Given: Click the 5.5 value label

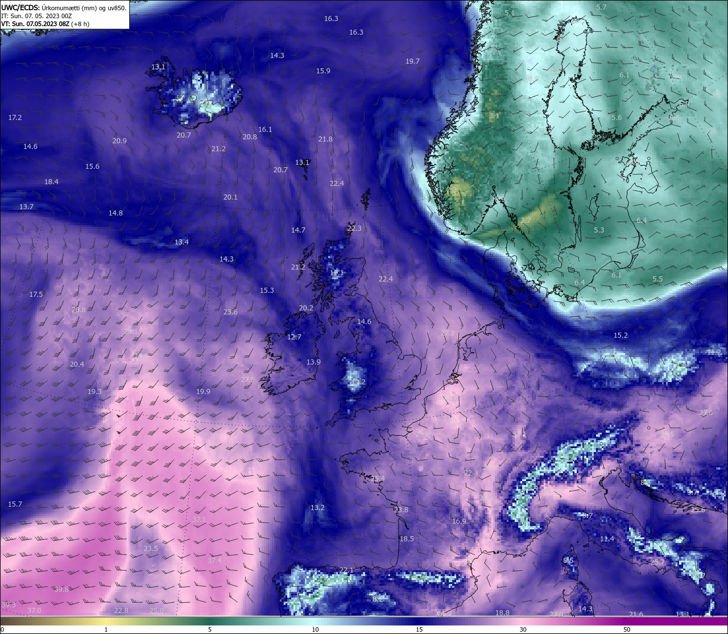Looking at the screenshot, I should (x=657, y=279).
